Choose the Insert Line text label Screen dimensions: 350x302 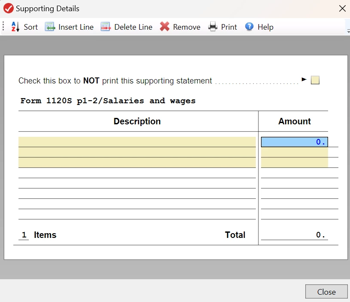tap(76, 27)
